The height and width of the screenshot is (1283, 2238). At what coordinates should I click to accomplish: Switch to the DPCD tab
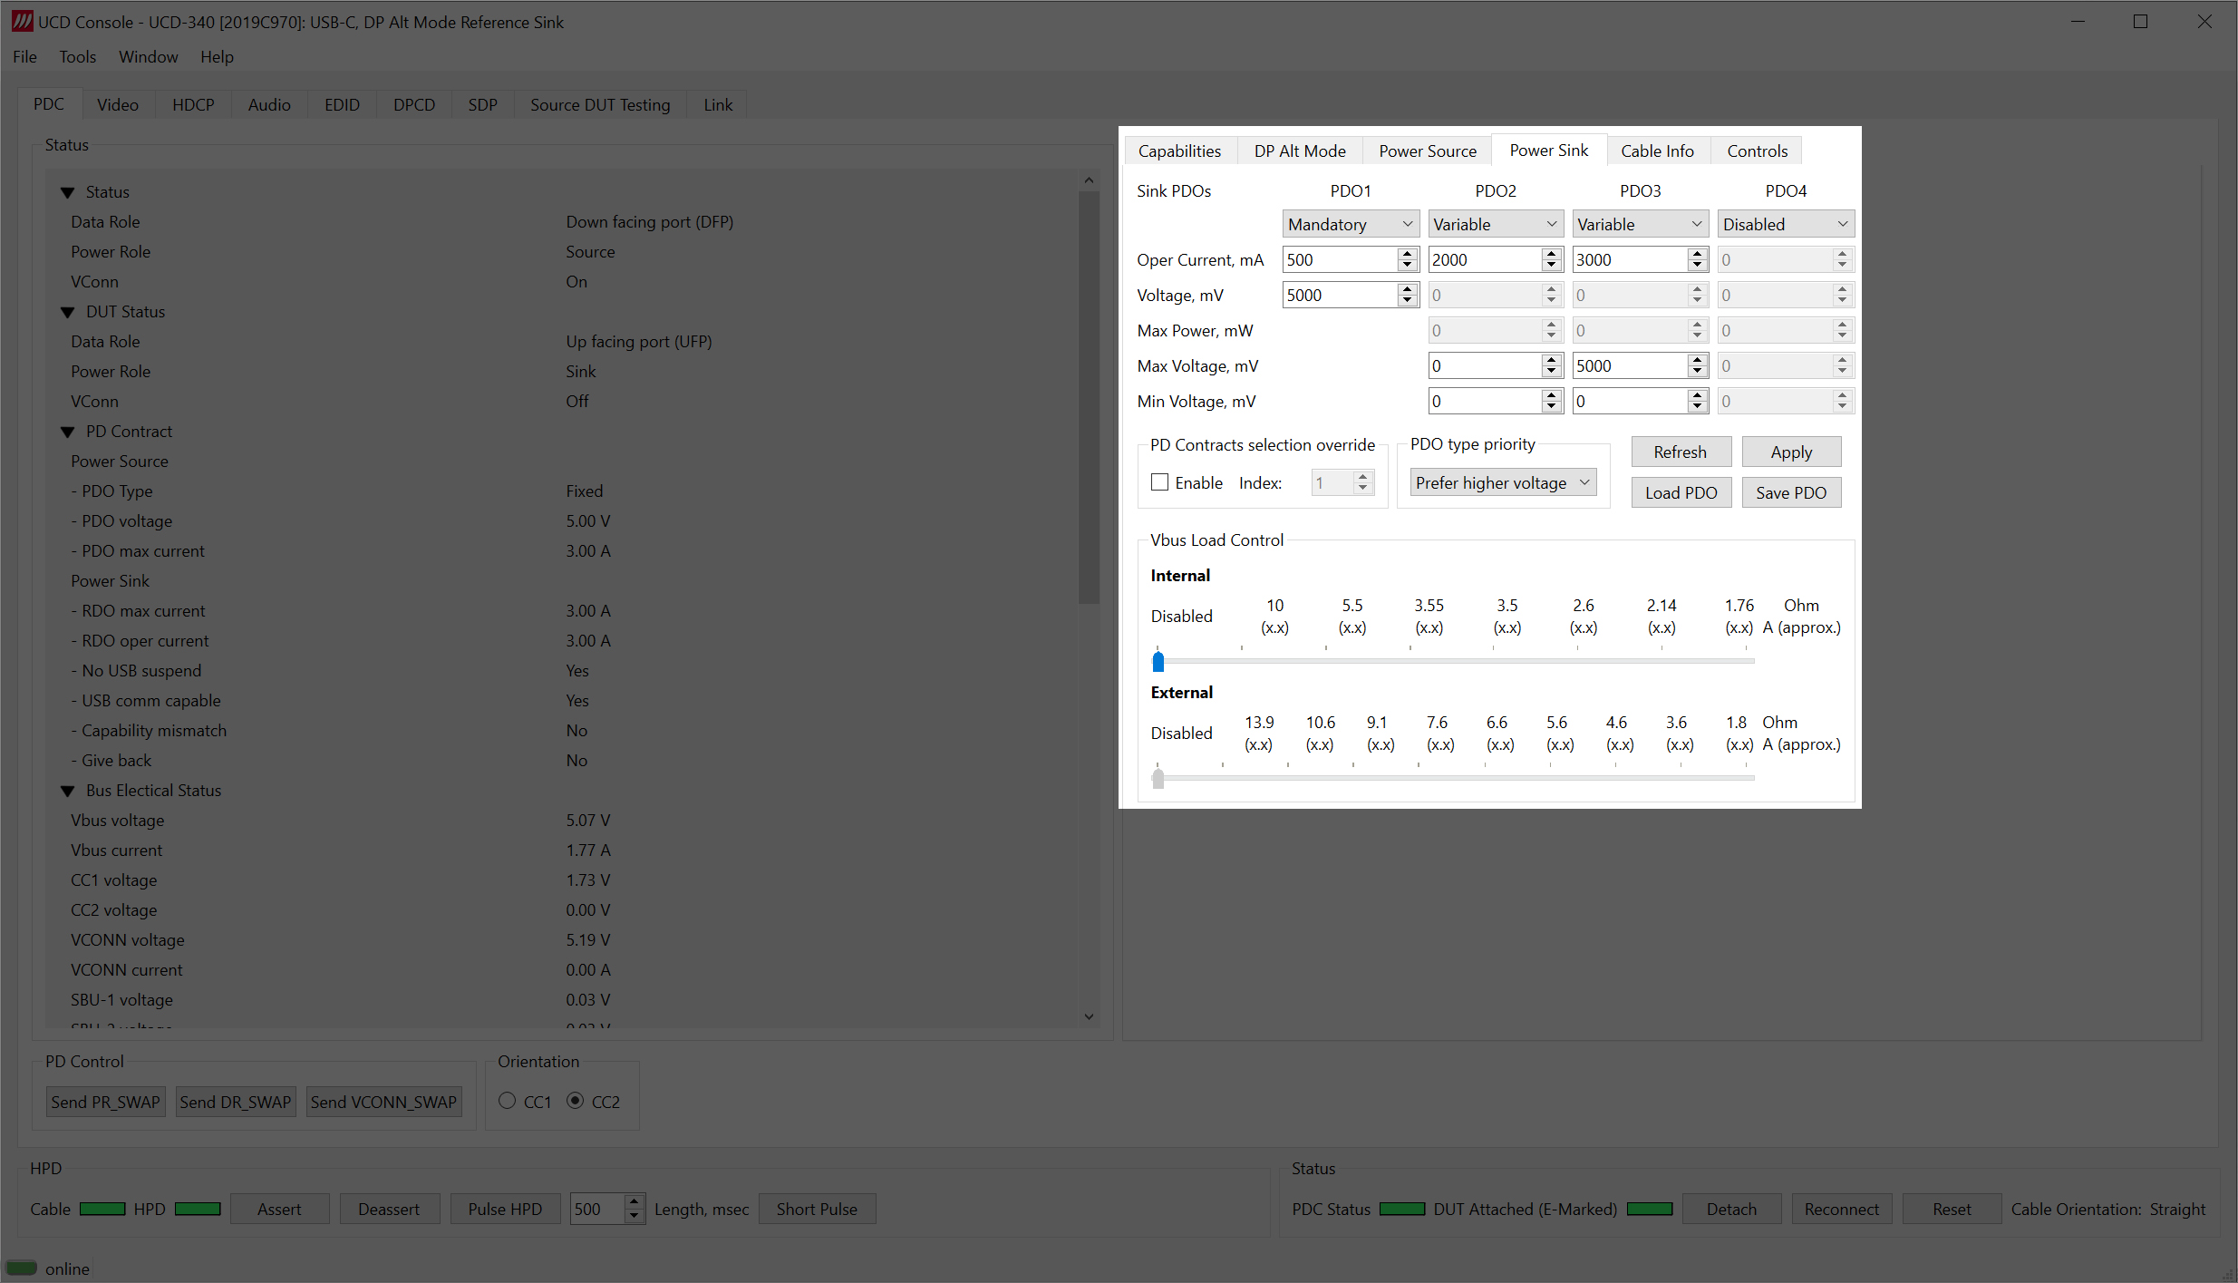pyautogui.click(x=414, y=104)
